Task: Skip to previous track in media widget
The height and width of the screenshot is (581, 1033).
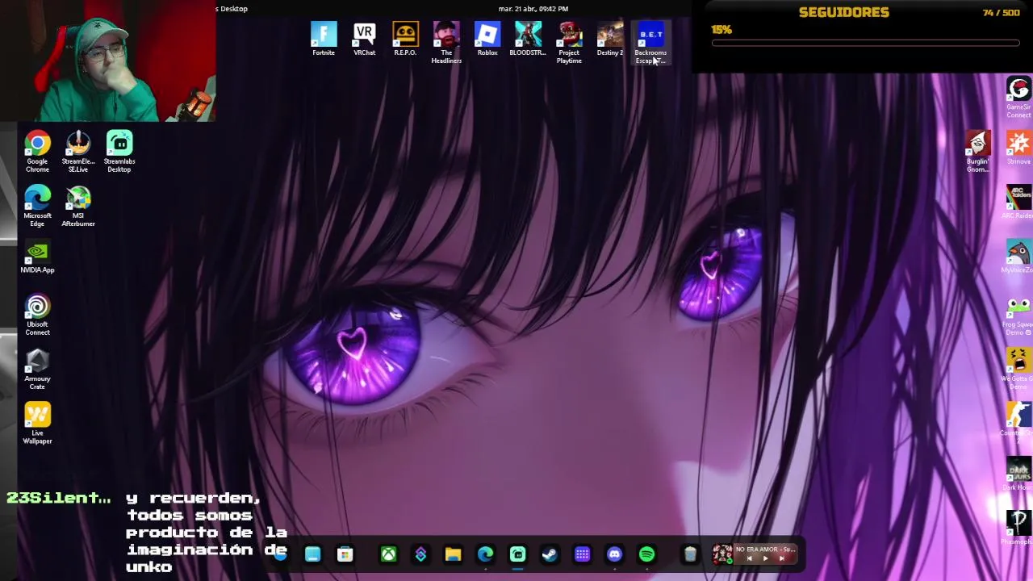Action: pos(749,558)
